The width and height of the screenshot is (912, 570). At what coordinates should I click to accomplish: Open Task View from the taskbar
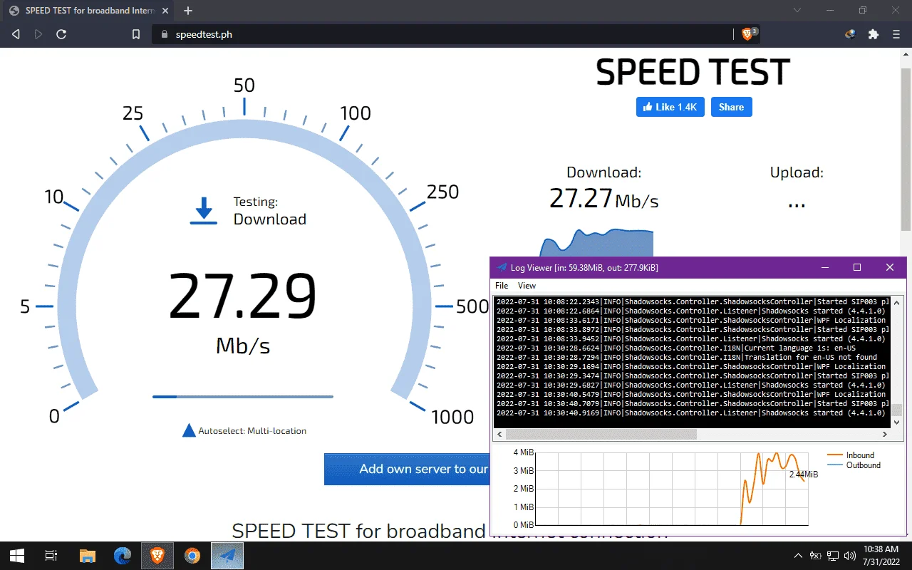(x=51, y=556)
